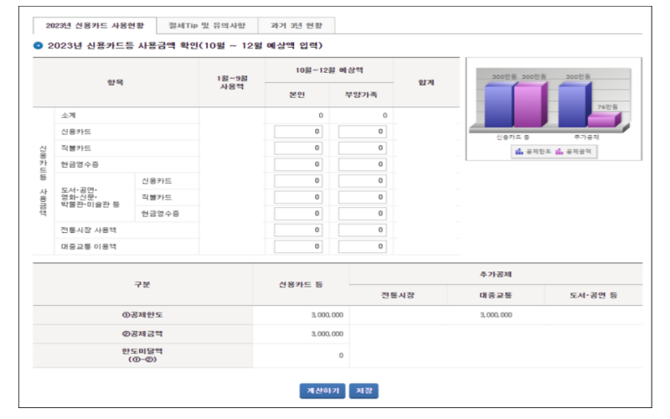Screen dimensions: 670x419
Task: Click 도서·공연 신용카드 본인 input field
Action: point(298,181)
